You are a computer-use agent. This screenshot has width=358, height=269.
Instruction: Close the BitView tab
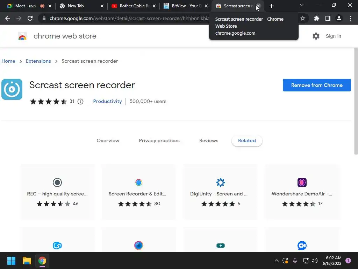pos(206,6)
